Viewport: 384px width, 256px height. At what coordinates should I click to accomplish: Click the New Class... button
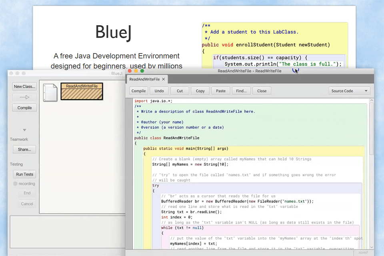pos(24,86)
